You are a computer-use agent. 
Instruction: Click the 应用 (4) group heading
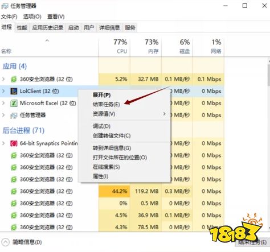[15, 67]
